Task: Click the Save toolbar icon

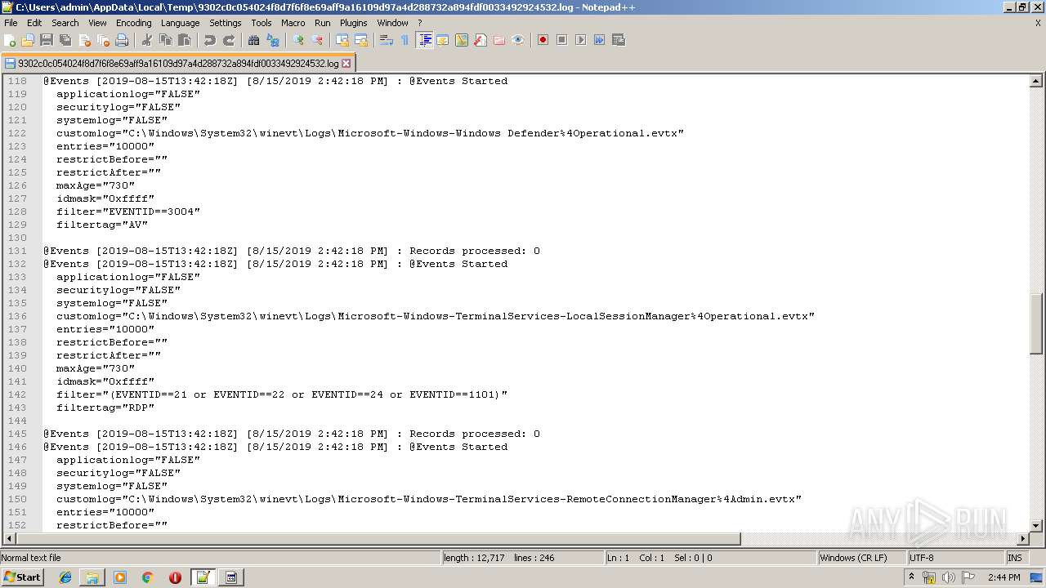Action: tap(47, 40)
